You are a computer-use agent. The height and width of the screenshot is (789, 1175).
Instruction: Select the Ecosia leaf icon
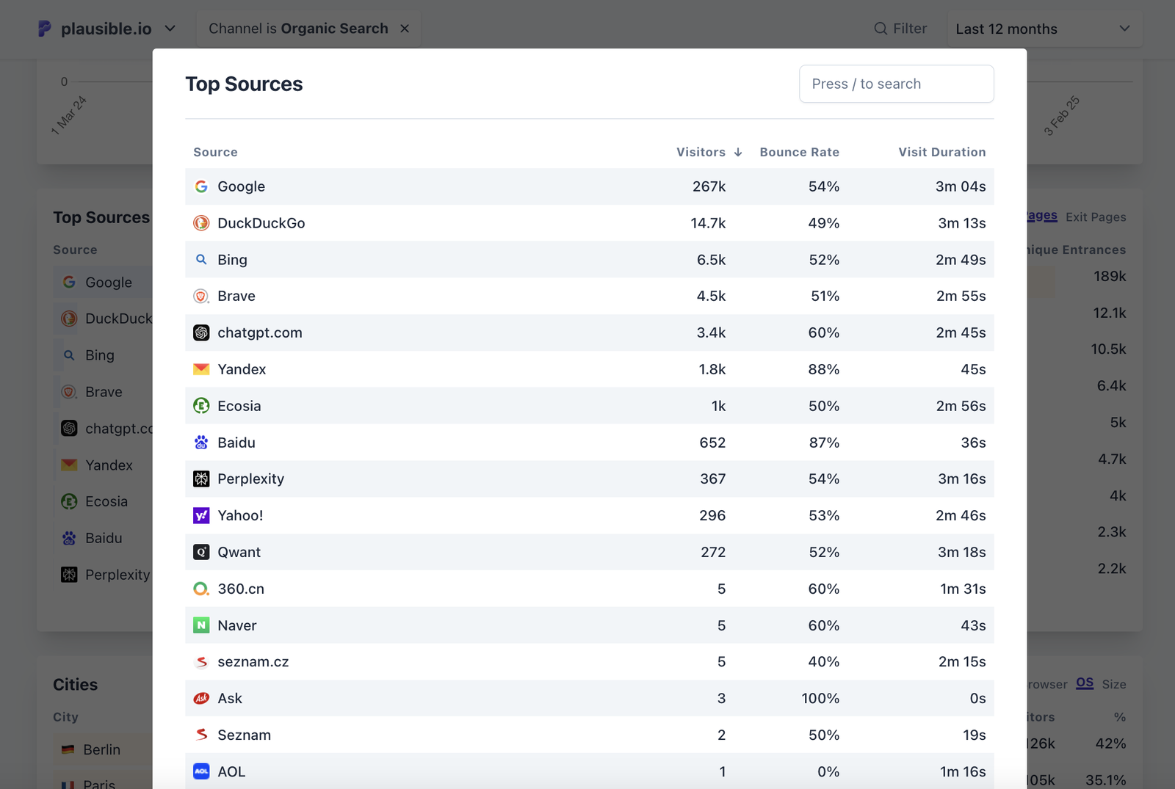(201, 405)
